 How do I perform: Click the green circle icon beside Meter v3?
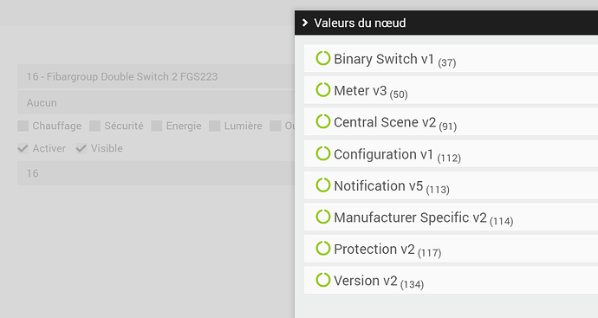click(322, 89)
